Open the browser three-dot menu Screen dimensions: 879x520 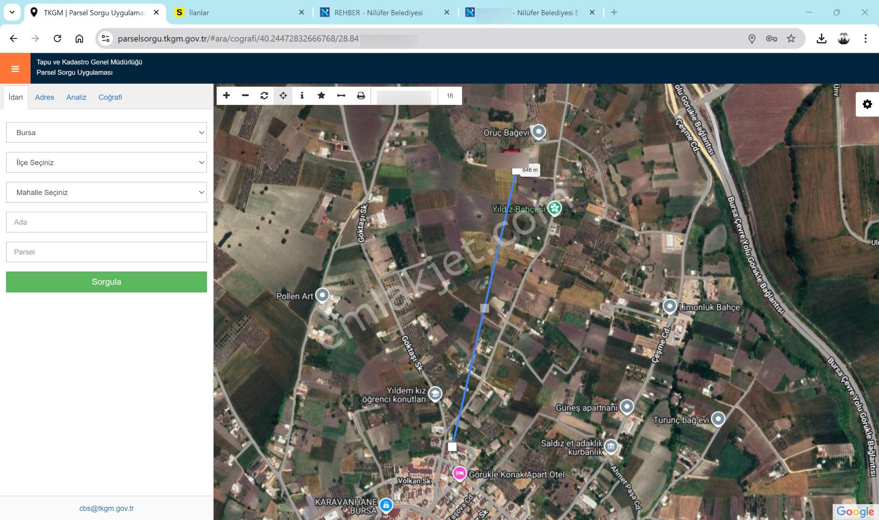coord(865,38)
